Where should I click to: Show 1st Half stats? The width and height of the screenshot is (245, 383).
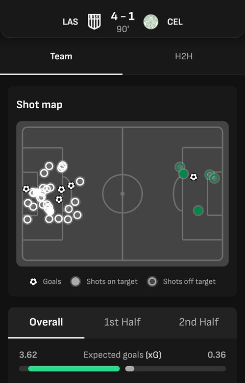(122, 322)
